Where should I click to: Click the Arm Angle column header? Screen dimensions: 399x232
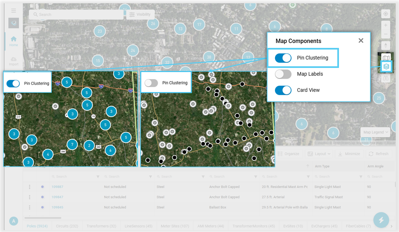[375, 166]
